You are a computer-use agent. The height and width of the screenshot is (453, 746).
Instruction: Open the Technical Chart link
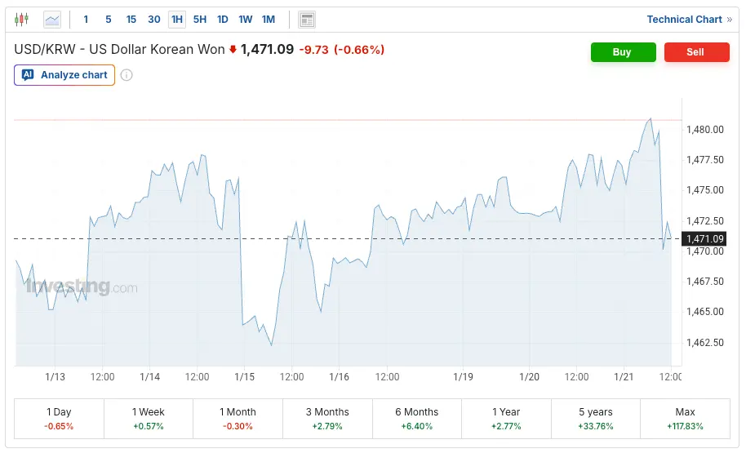(684, 20)
